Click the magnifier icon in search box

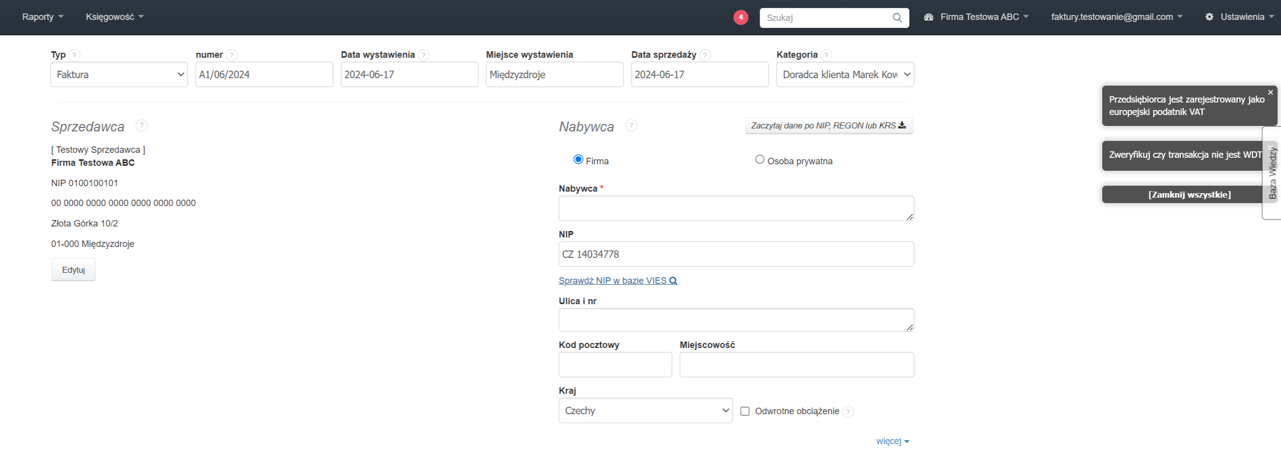(x=897, y=18)
